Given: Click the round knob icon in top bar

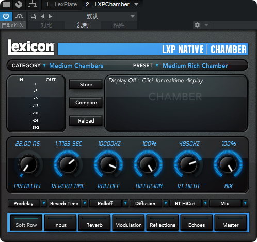Looking at the screenshot, I should tap(19, 4).
